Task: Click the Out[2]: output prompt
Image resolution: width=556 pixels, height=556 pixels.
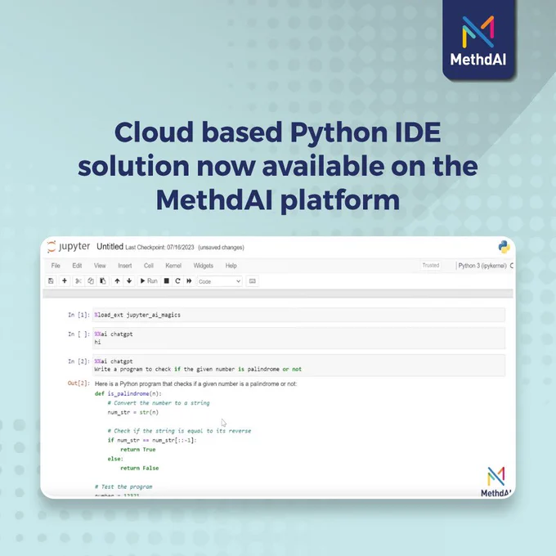Action: click(78, 383)
